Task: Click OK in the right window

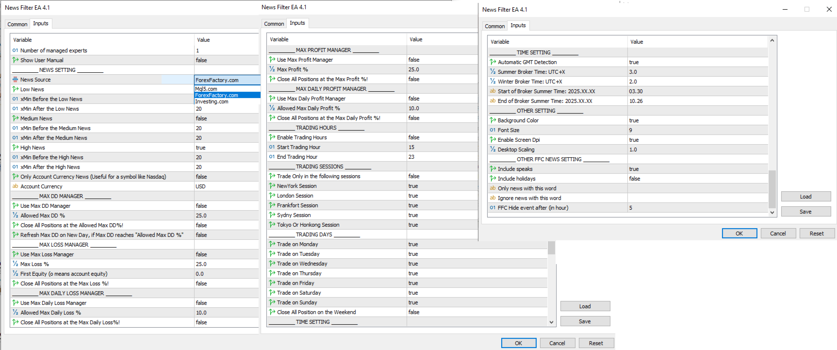Action: [x=739, y=233]
